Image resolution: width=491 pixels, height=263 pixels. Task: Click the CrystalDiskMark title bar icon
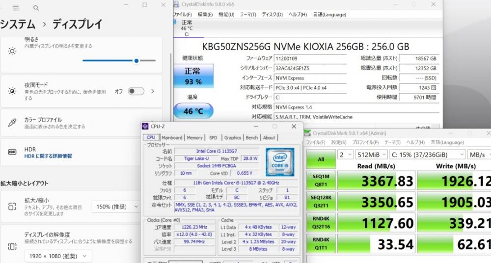click(x=307, y=133)
